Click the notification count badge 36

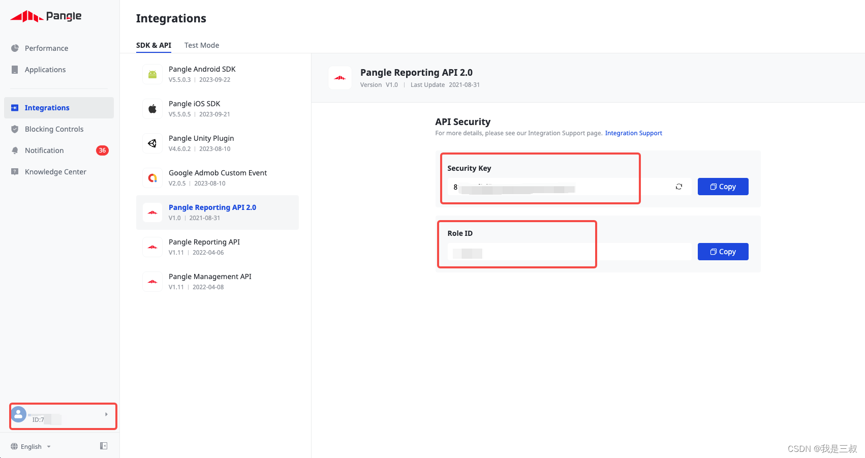click(102, 150)
